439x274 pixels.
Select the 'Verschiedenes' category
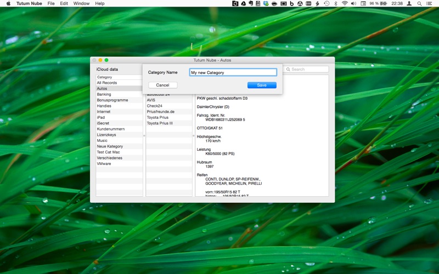(x=119, y=158)
